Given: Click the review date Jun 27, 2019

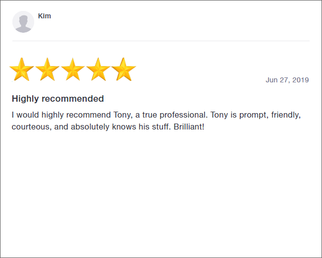Looking at the screenshot, I should (287, 80).
